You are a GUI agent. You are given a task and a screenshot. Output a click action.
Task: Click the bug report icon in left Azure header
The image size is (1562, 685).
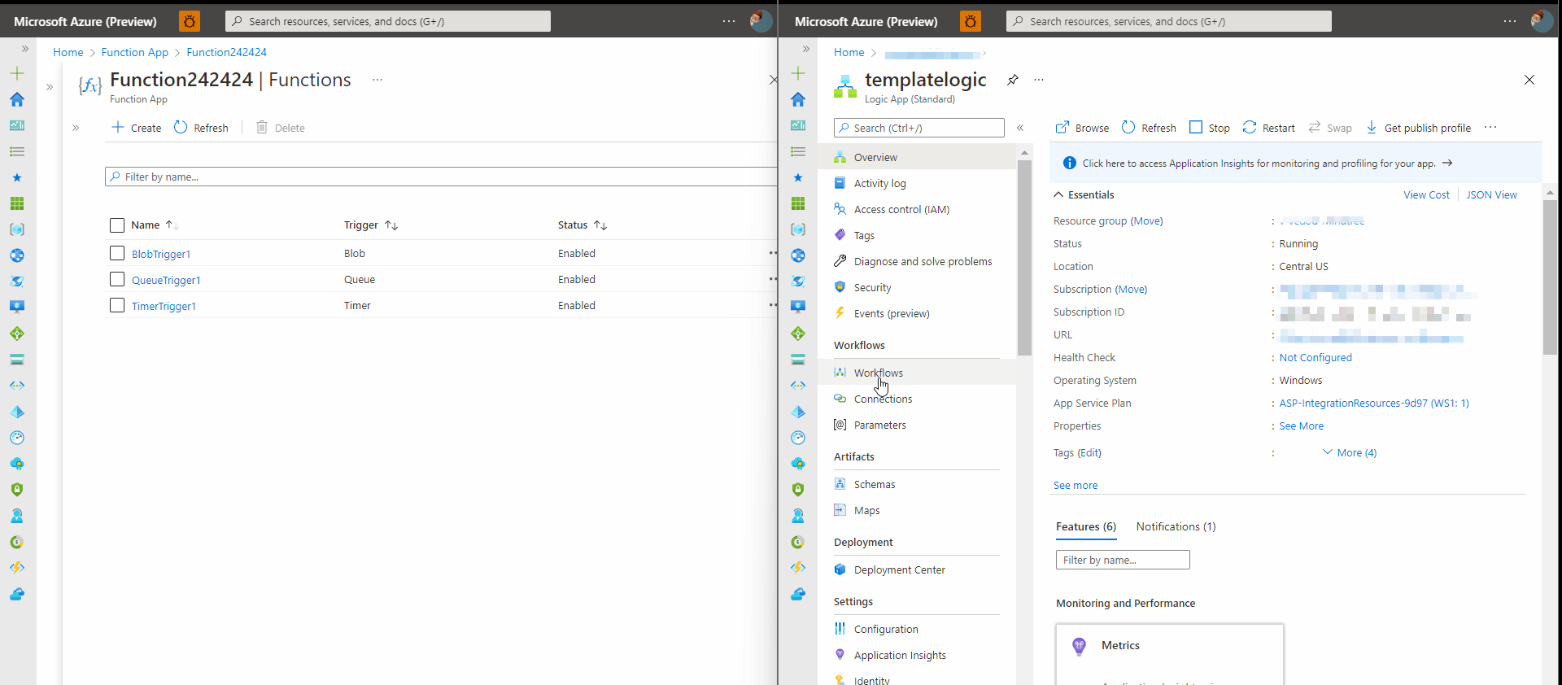(x=189, y=21)
